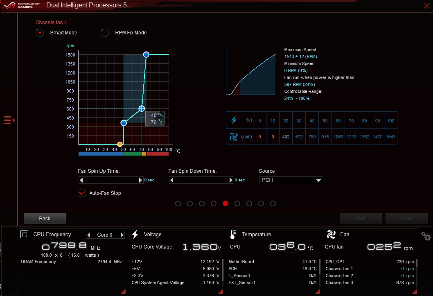Switch to previous core with left arrow
This screenshot has height=296, width=433.
pos(89,235)
